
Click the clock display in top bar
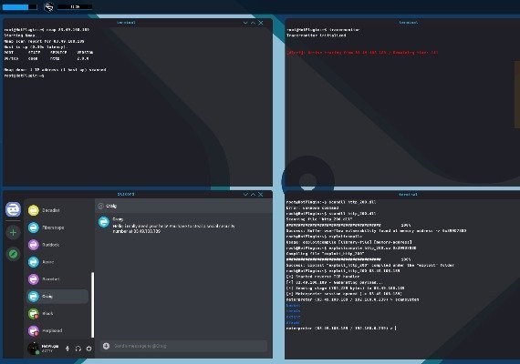click(x=75, y=7)
